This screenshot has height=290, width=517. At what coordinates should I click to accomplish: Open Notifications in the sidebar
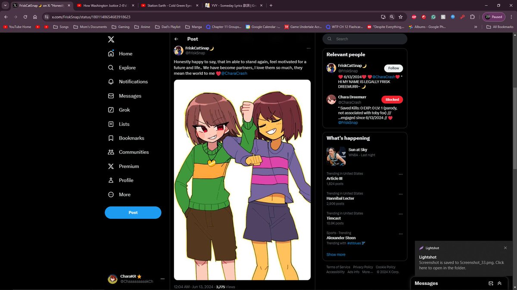pos(128,82)
